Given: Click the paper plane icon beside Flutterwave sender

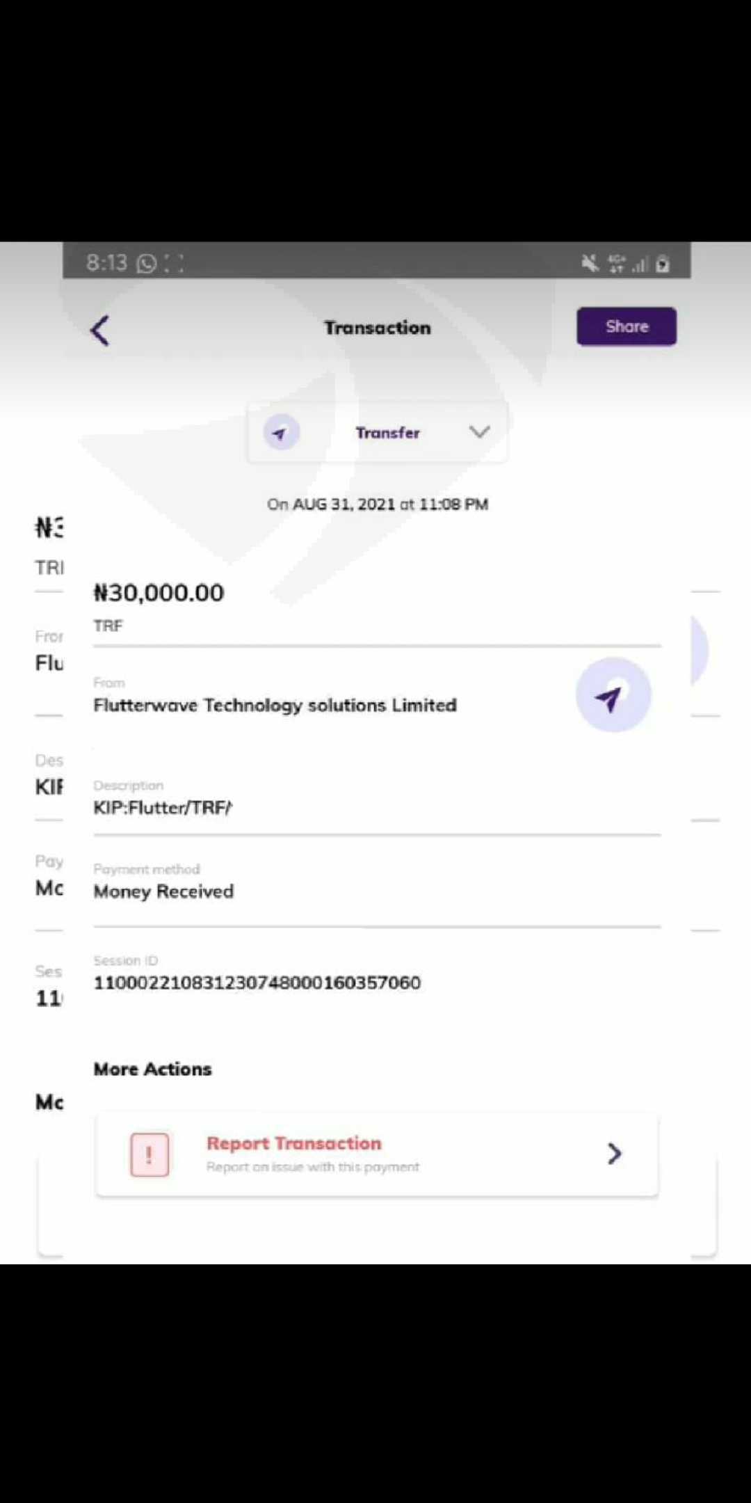Looking at the screenshot, I should click(x=613, y=695).
